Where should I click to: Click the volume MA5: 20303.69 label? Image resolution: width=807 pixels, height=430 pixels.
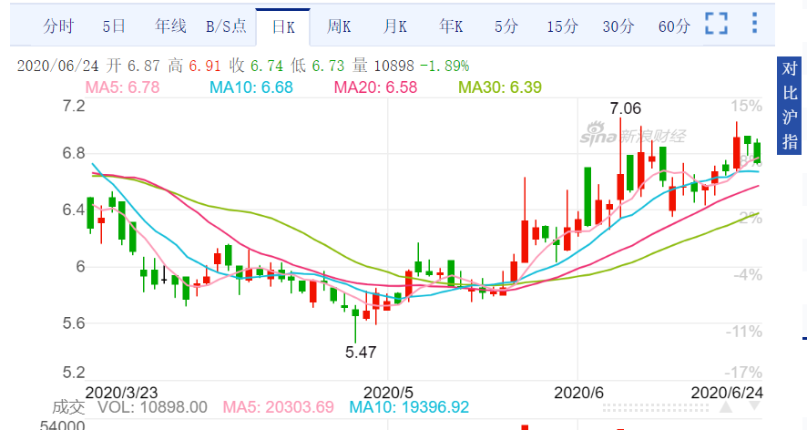coord(279,407)
